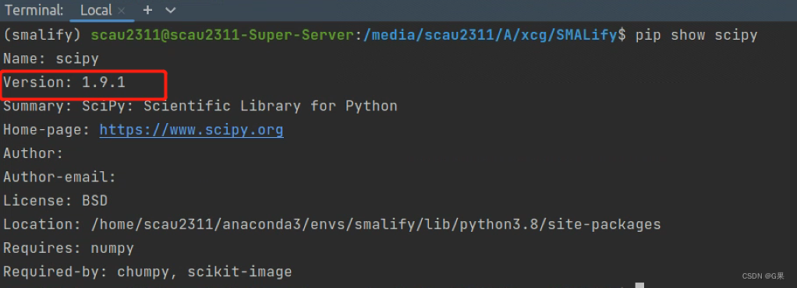Place cursor at the terminal block cursor
Image resolution: width=797 pixels, height=288 pixels.
(x=639, y=285)
